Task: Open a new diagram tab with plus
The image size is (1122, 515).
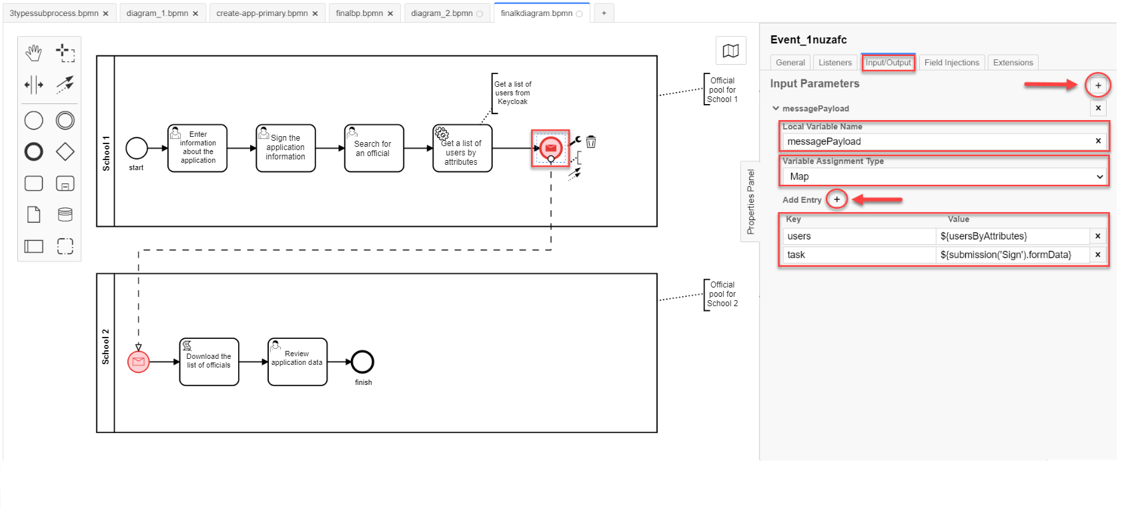Action: (604, 13)
